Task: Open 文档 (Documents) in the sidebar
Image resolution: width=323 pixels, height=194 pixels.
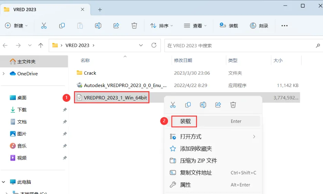Action: [x=22, y=122]
